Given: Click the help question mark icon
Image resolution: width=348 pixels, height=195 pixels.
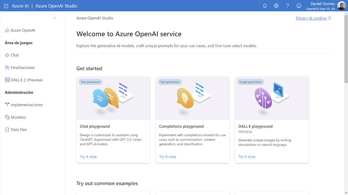Looking at the screenshot, I should click(x=287, y=6).
